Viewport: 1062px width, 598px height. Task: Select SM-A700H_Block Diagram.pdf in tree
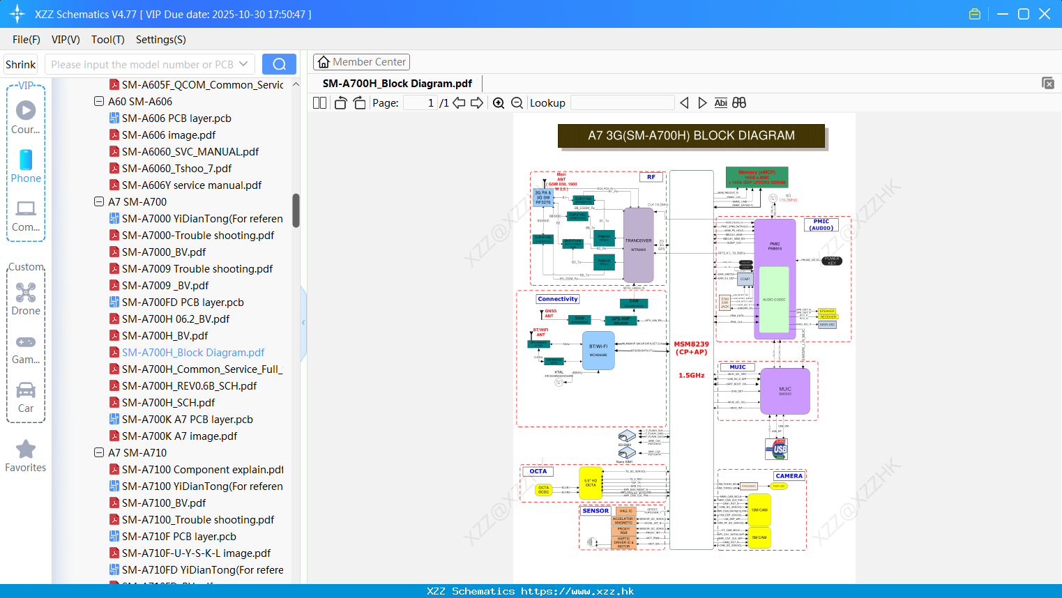coord(193,352)
